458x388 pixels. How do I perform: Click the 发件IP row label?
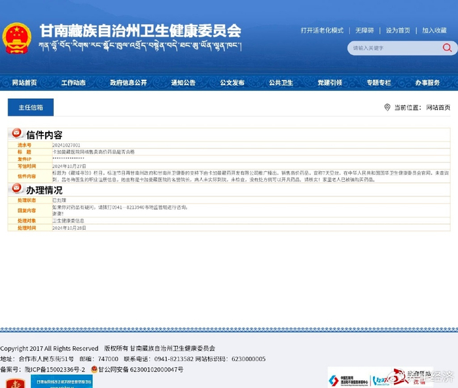pyautogui.click(x=25, y=159)
